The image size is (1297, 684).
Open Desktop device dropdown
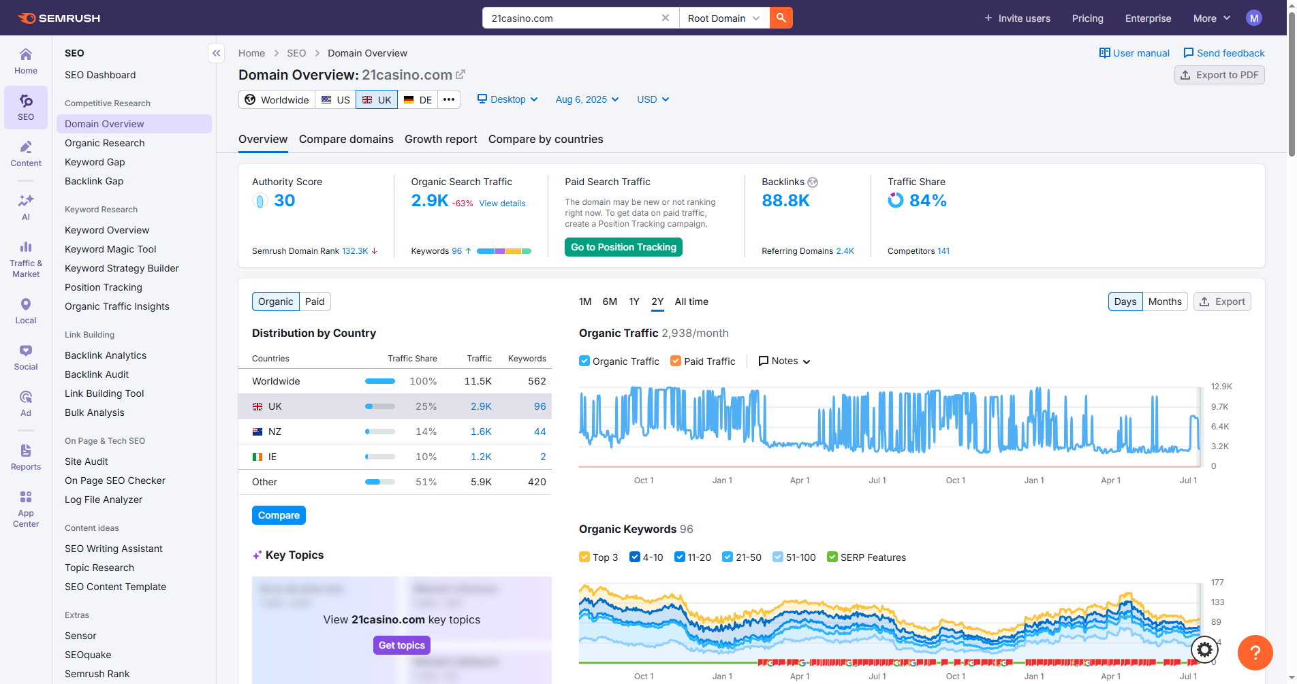point(507,99)
